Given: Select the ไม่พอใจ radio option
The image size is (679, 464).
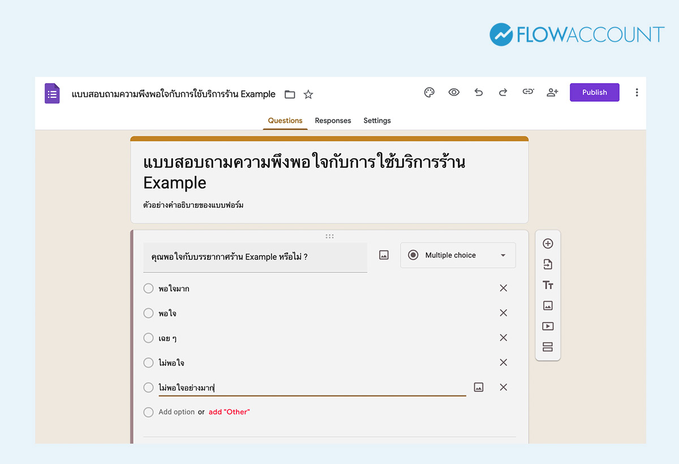Looking at the screenshot, I should click(x=148, y=362).
